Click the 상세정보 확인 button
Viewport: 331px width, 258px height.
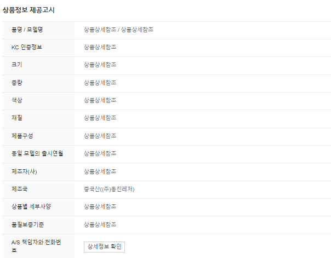pyautogui.click(x=104, y=246)
